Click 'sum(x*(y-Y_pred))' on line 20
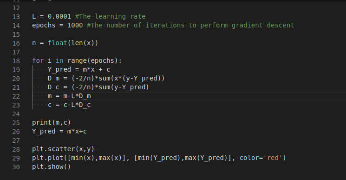346x180 pixels. click(131, 78)
